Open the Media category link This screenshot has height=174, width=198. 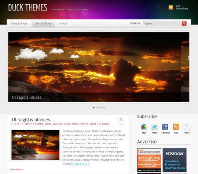[75, 124]
